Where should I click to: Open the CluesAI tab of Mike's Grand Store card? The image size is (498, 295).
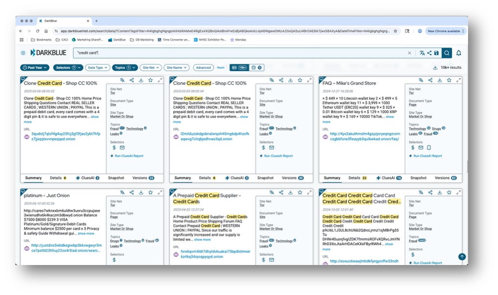tap(389, 178)
